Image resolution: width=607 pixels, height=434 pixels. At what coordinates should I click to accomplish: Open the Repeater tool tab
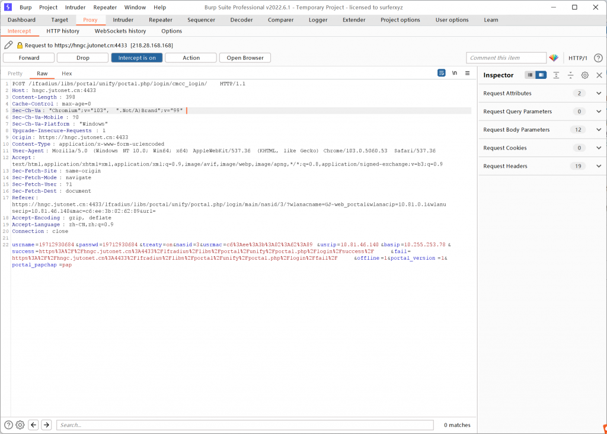click(160, 20)
